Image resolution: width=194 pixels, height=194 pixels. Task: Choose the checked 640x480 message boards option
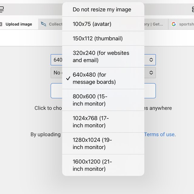(94, 78)
